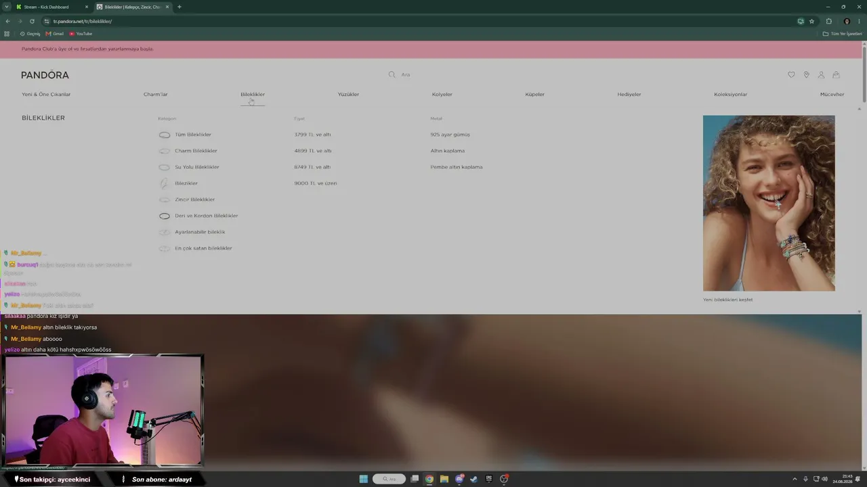867x487 pixels.
Task: Open the Koleksiyonlar menu
Action: coord(731,95)
